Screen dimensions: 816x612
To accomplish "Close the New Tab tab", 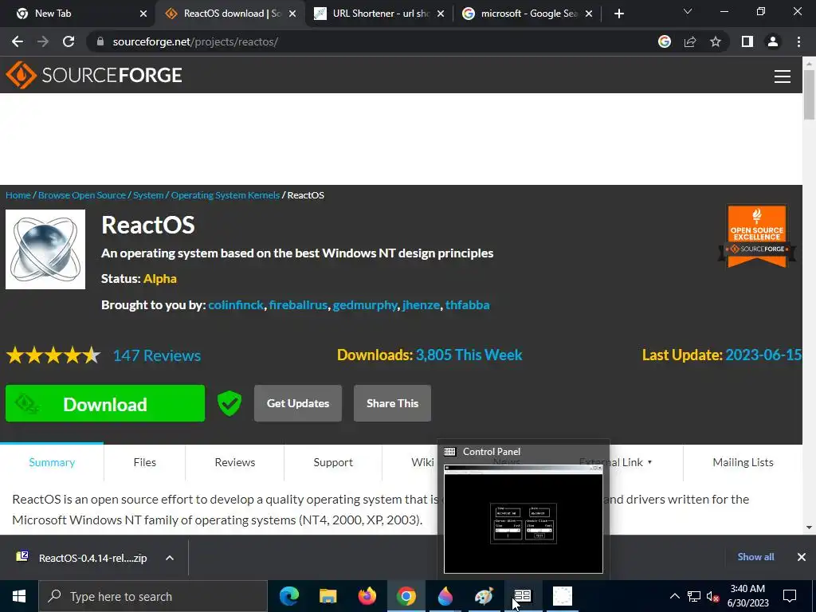I will coord(143,14).
